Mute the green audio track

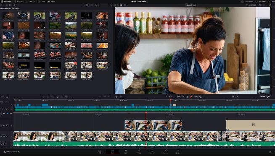tap(4, 144)
